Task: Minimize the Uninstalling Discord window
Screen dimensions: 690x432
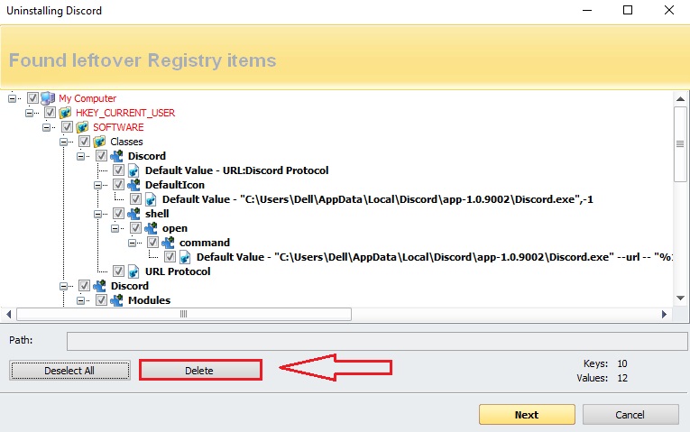Action: tap(587, 10)
